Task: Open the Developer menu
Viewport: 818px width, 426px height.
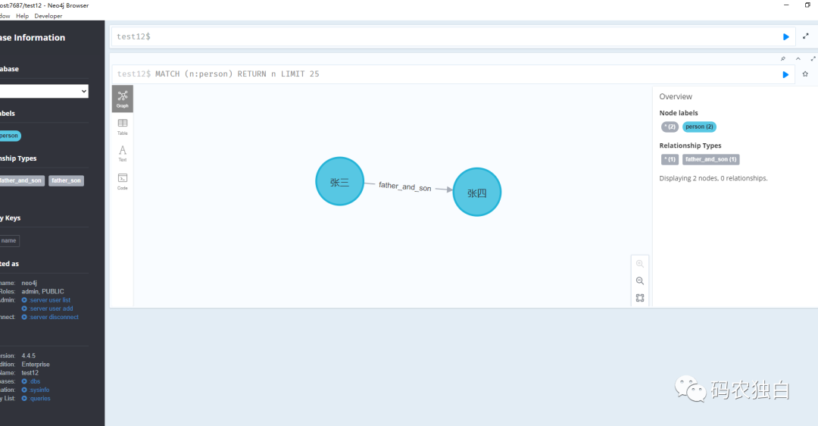Action: [x=48, y=16]
